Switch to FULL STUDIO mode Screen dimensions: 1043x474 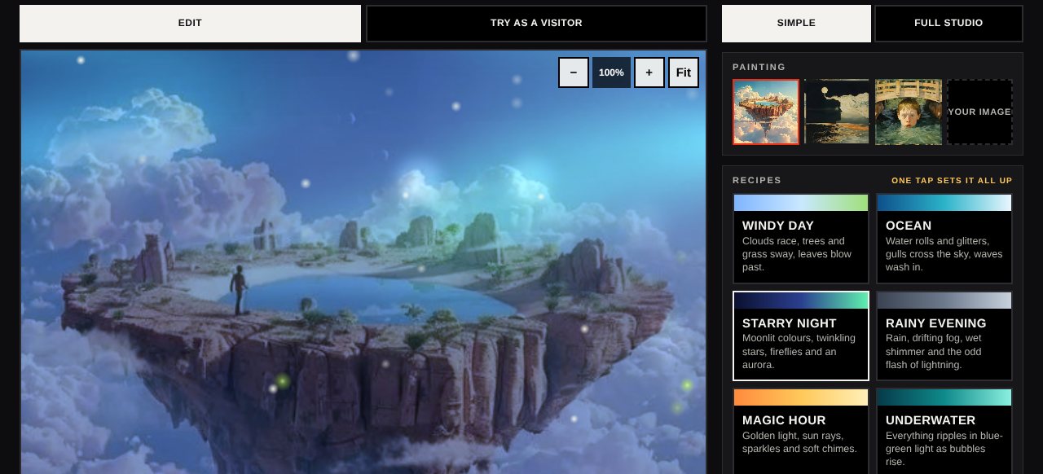click(x=948, y=24)
